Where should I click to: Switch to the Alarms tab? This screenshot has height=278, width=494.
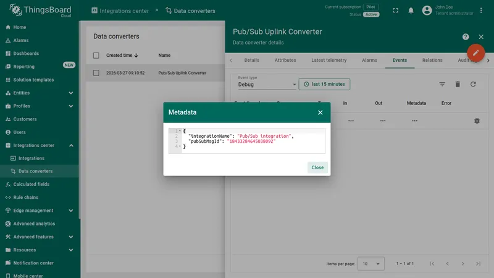point(369,60)
